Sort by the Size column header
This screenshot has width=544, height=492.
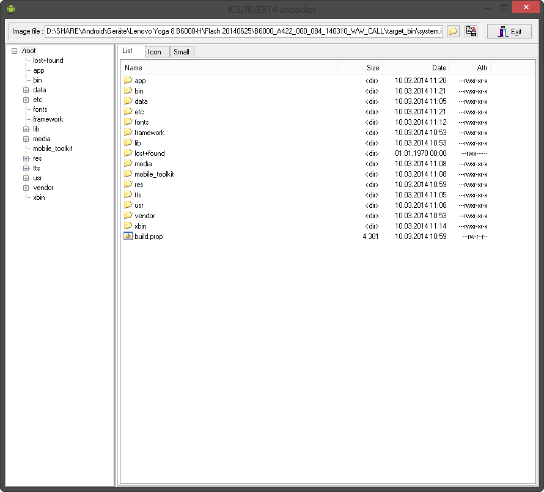coord(360,68)
